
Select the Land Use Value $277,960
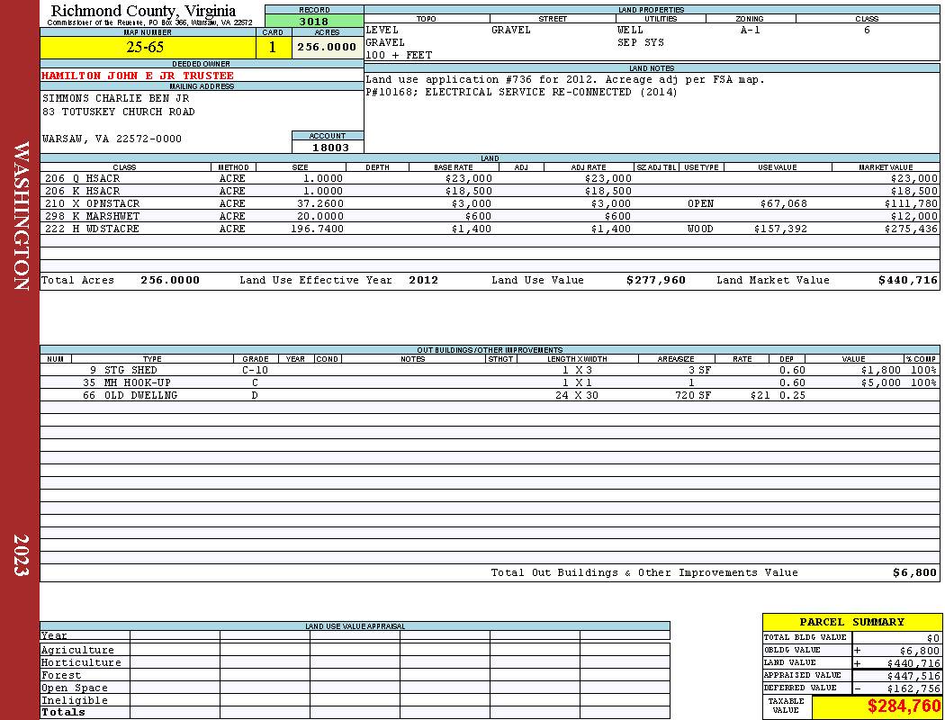(x=656, y=280)
